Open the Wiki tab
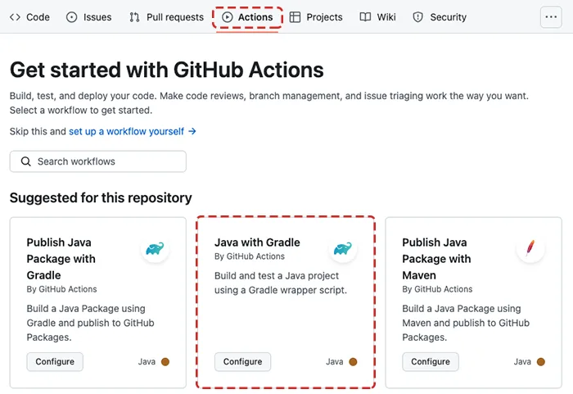The width and height of the screenshot is (573, 394). tap(377, 17)
